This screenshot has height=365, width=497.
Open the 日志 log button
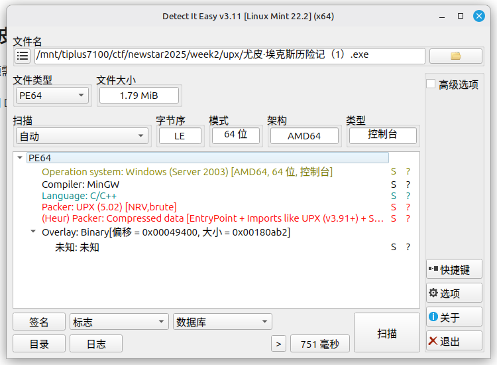tap(96, 344)
